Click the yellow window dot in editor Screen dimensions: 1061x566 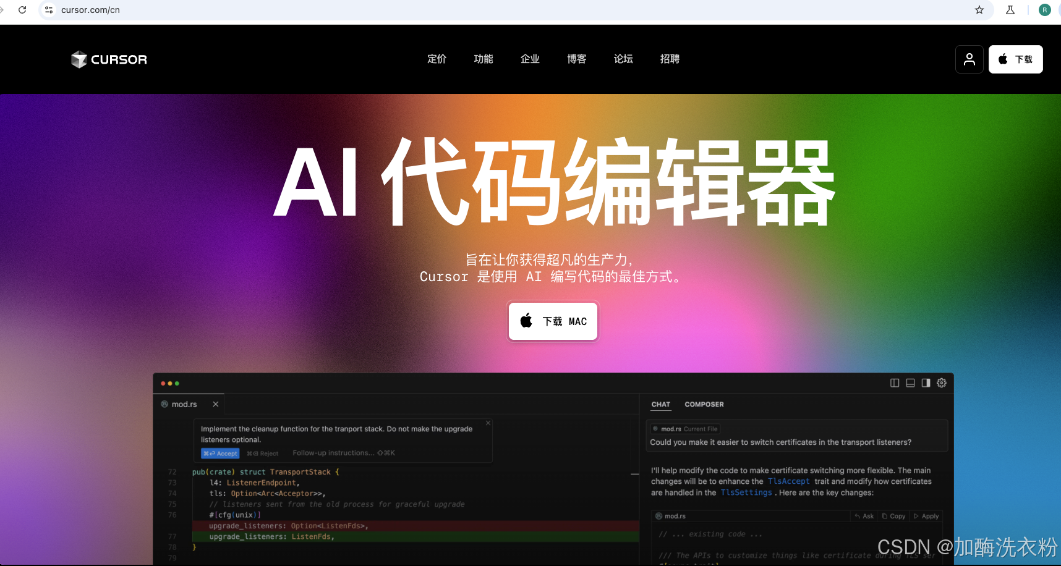(170, 384)
